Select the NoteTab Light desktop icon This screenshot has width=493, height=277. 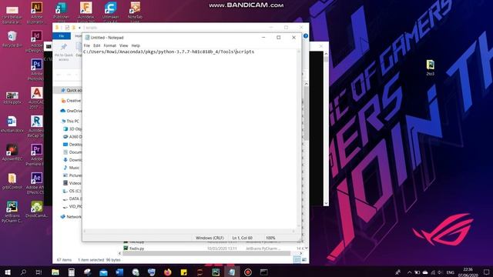tap(135, 12)
